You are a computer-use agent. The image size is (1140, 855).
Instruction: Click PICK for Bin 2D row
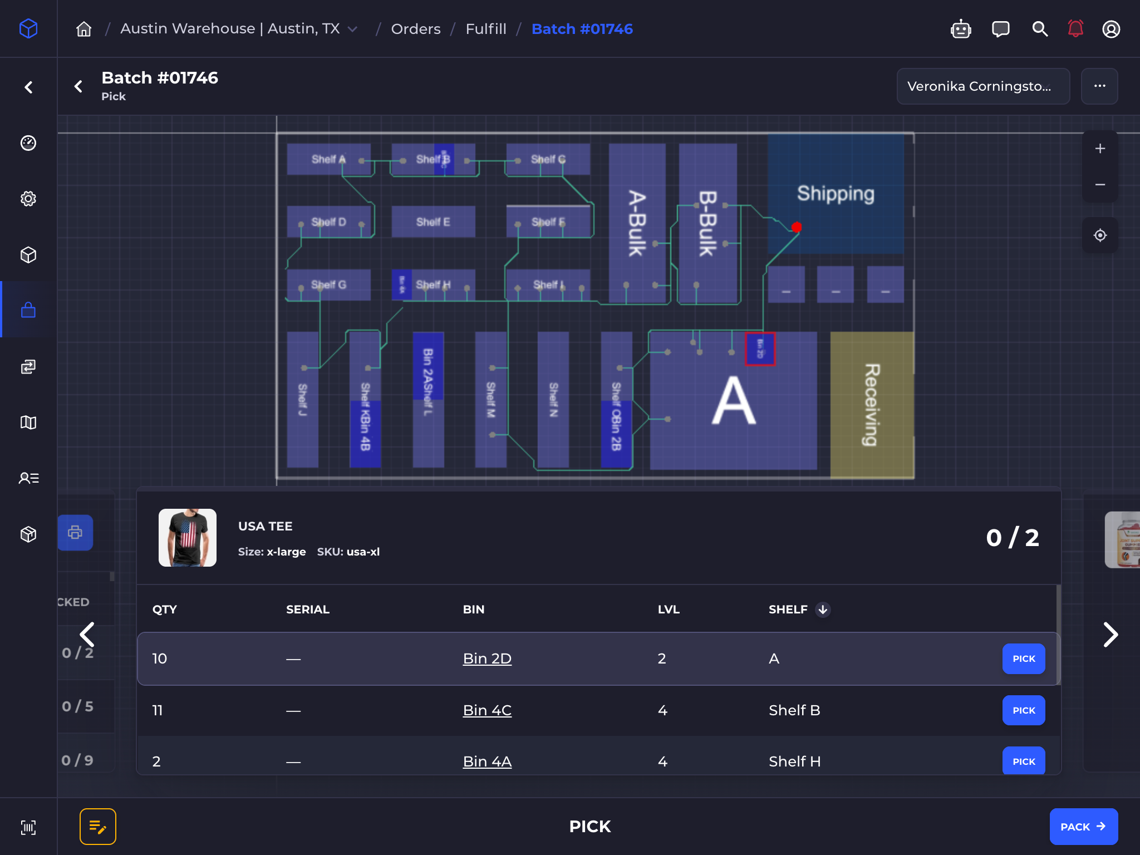[x=1023, y=659]
